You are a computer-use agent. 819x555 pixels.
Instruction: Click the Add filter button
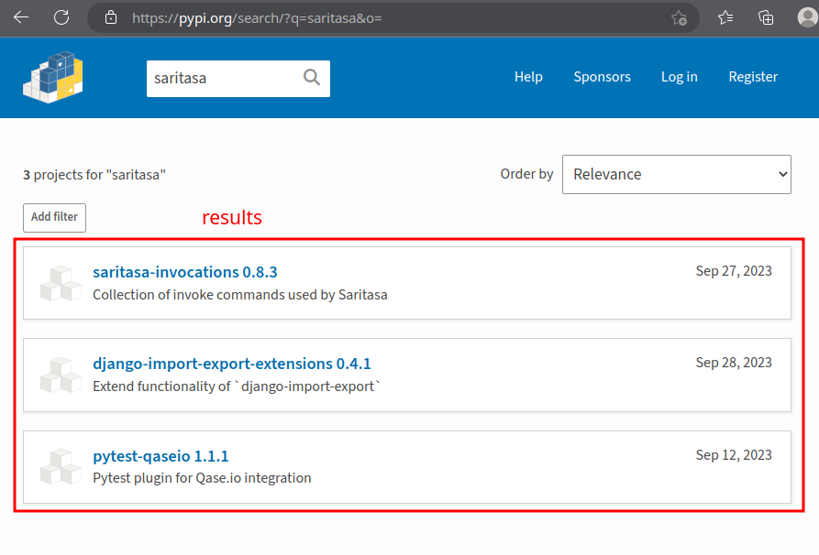(x=54, y=218)
